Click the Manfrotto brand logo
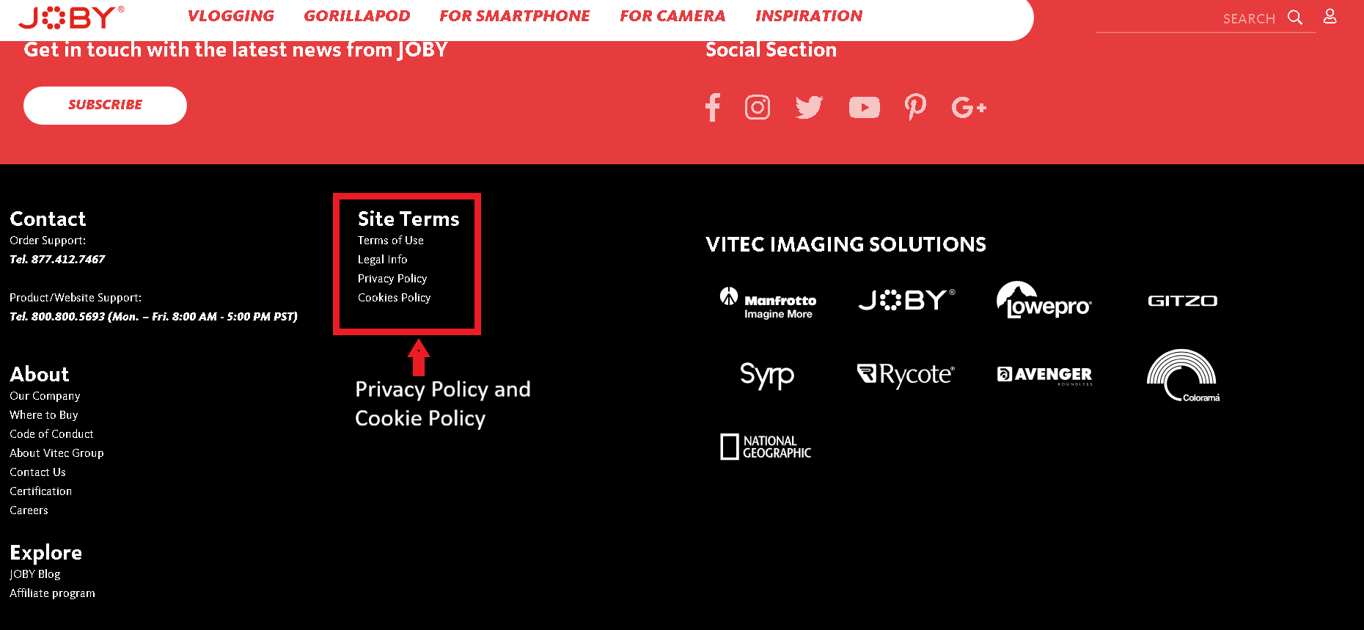This screenshot has width=1364, height=630. coord(768,303)
